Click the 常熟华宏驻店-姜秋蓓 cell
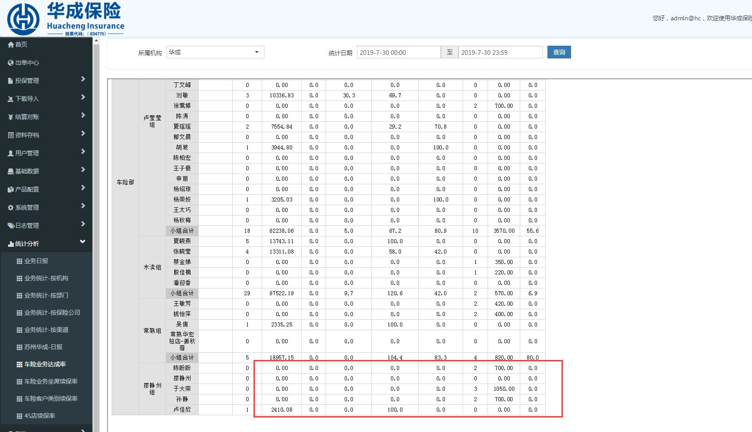 (182, 341)
